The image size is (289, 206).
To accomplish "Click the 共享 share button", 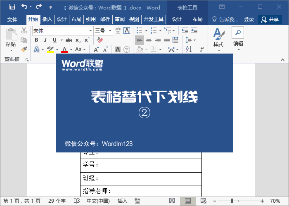I will 270,19.
